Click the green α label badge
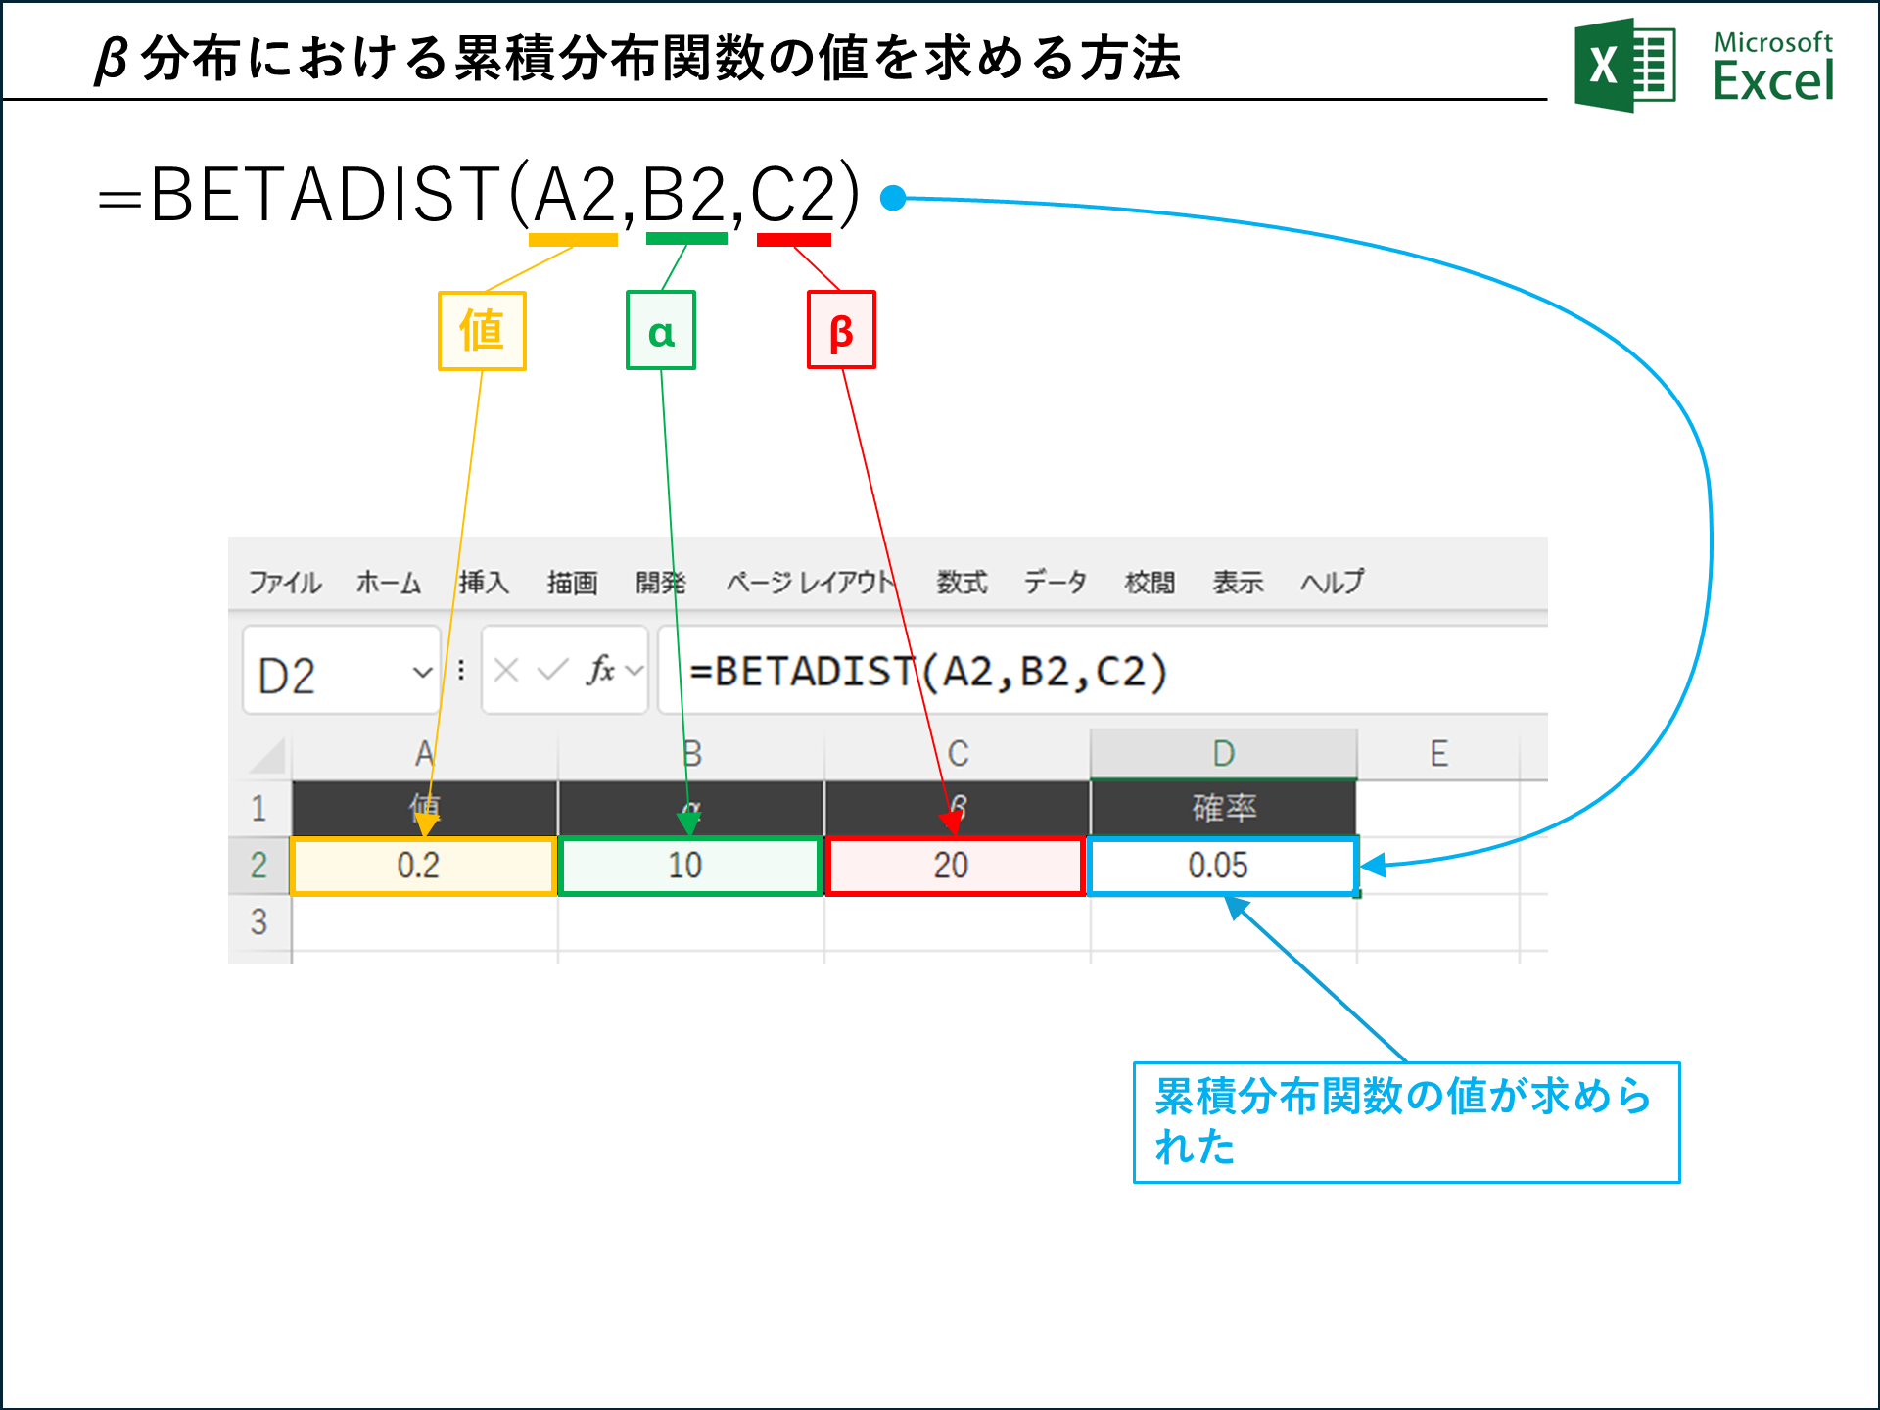The height and width of the screenshot is (1410, 1880). pyautogui.click(x=661, y=330)
